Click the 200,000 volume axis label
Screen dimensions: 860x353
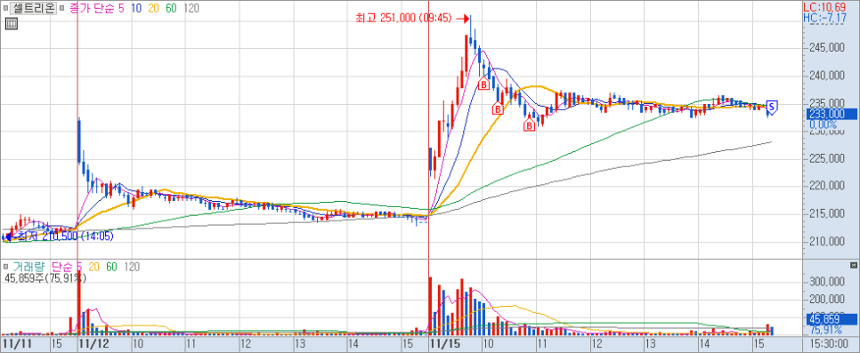coord(827,300)
